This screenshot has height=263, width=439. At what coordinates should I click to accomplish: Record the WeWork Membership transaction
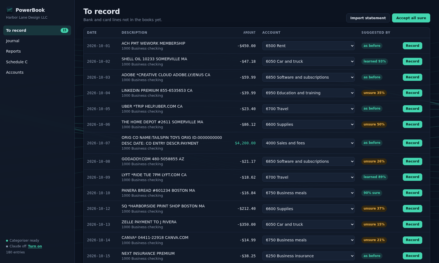pos(412,46)
